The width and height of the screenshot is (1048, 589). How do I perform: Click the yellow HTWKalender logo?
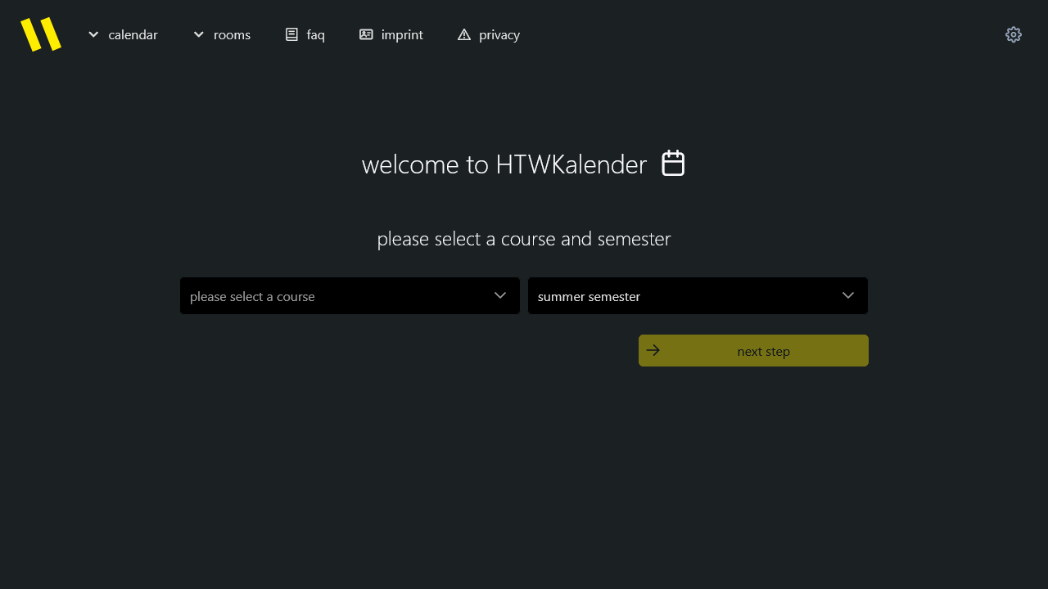click(x=41, y=34)
